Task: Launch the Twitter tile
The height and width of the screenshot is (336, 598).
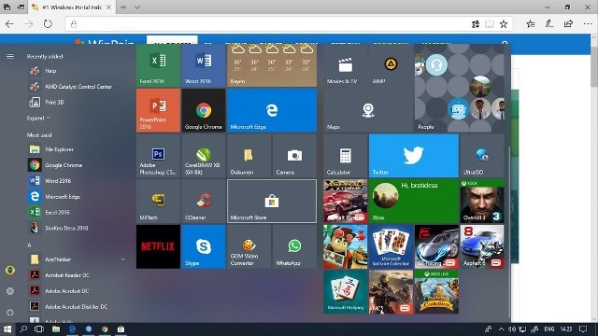Action: pyautogui.click(x=414, y=156)
